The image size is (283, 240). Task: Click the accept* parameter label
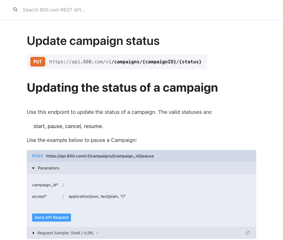39,196
